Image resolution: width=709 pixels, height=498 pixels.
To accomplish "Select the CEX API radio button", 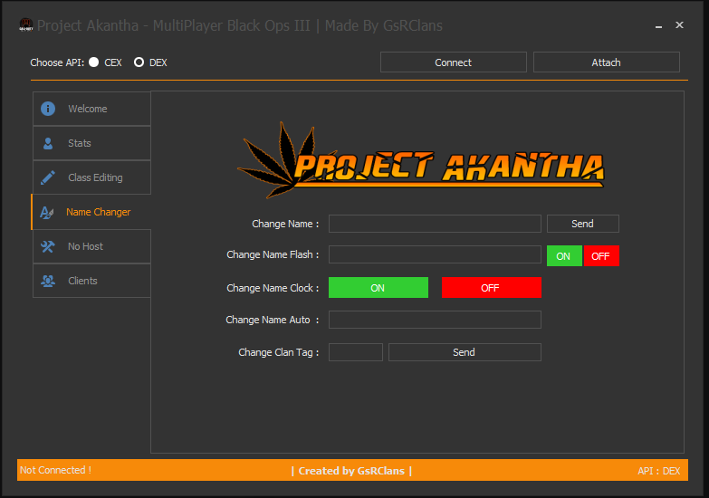I will 94,62.
